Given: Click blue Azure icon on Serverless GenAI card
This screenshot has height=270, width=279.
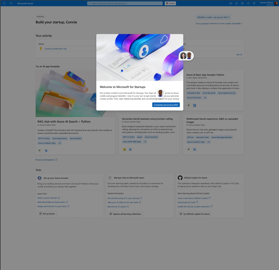Looking at the screenshot, I should (130, 149).
